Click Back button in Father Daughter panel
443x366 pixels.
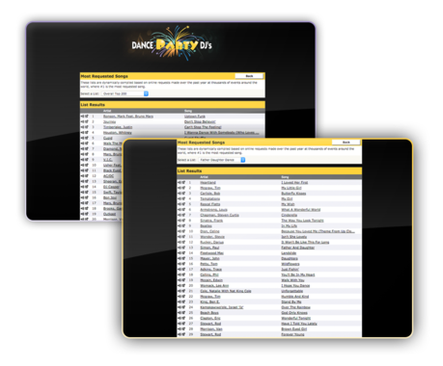346,143
